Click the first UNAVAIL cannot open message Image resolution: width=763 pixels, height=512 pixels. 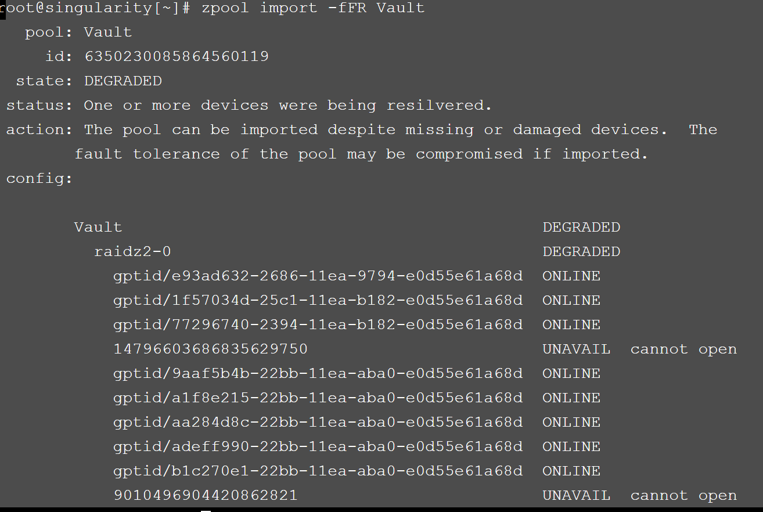639,349
